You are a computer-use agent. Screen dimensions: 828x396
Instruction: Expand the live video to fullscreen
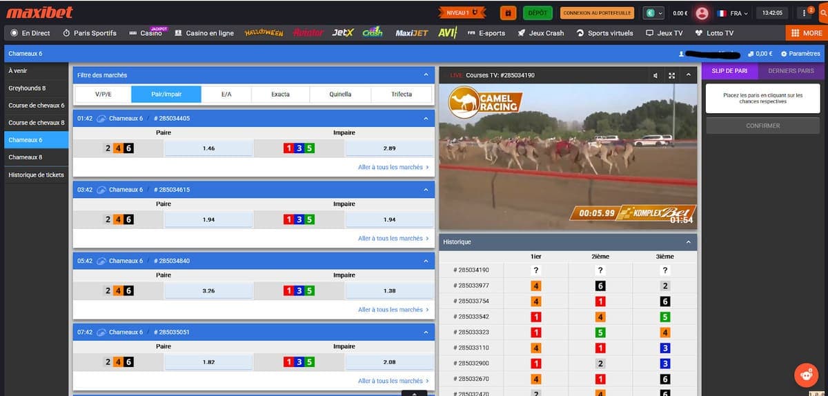[671, 75]
